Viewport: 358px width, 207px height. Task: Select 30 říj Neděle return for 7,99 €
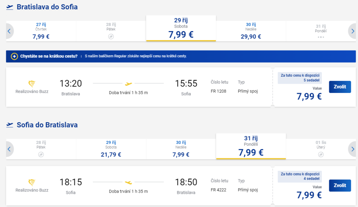[x=181, y=149]
